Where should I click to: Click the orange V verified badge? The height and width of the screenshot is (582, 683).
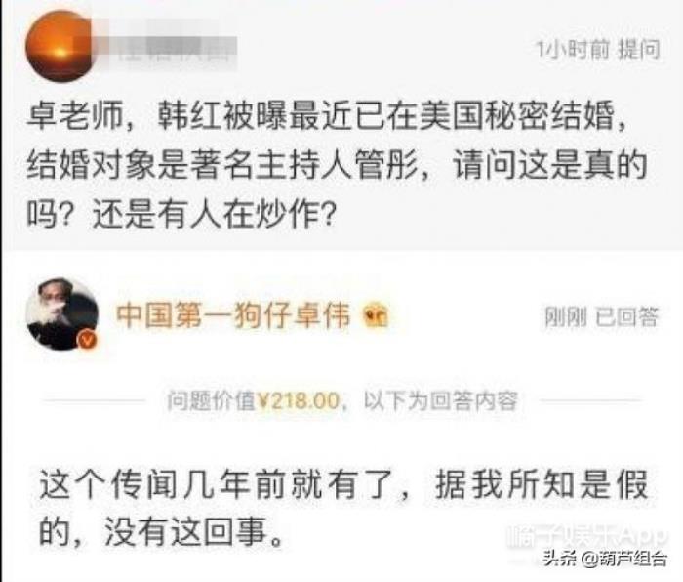(x=87, y=339)
